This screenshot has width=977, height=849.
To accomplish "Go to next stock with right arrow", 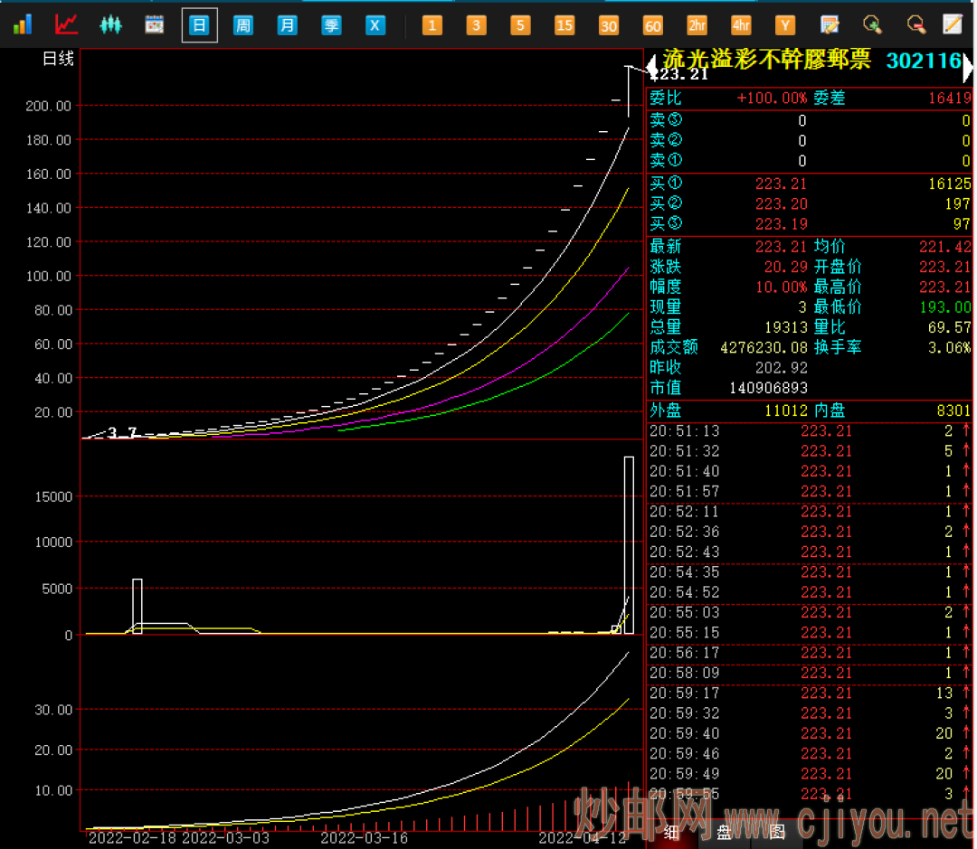I will [x=969, y=65].
